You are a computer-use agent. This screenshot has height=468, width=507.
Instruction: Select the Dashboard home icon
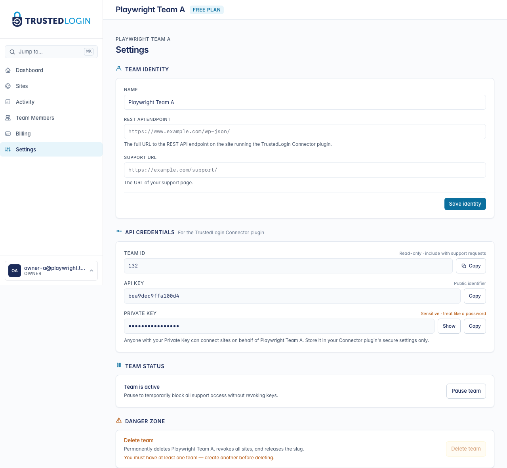tap(8, 70)
